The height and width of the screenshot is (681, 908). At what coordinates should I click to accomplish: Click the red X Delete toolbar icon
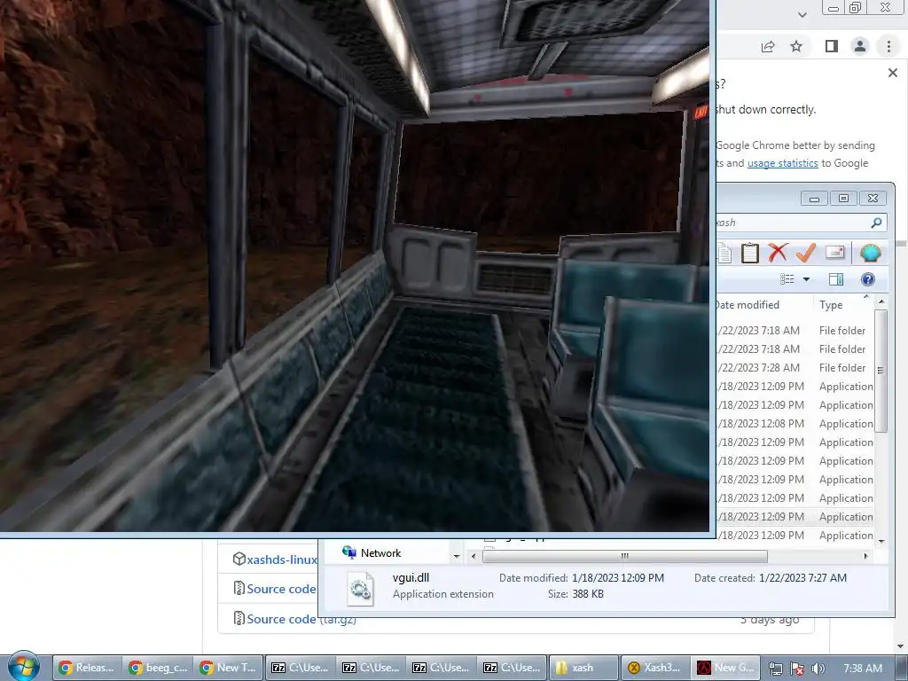point(778,253)
